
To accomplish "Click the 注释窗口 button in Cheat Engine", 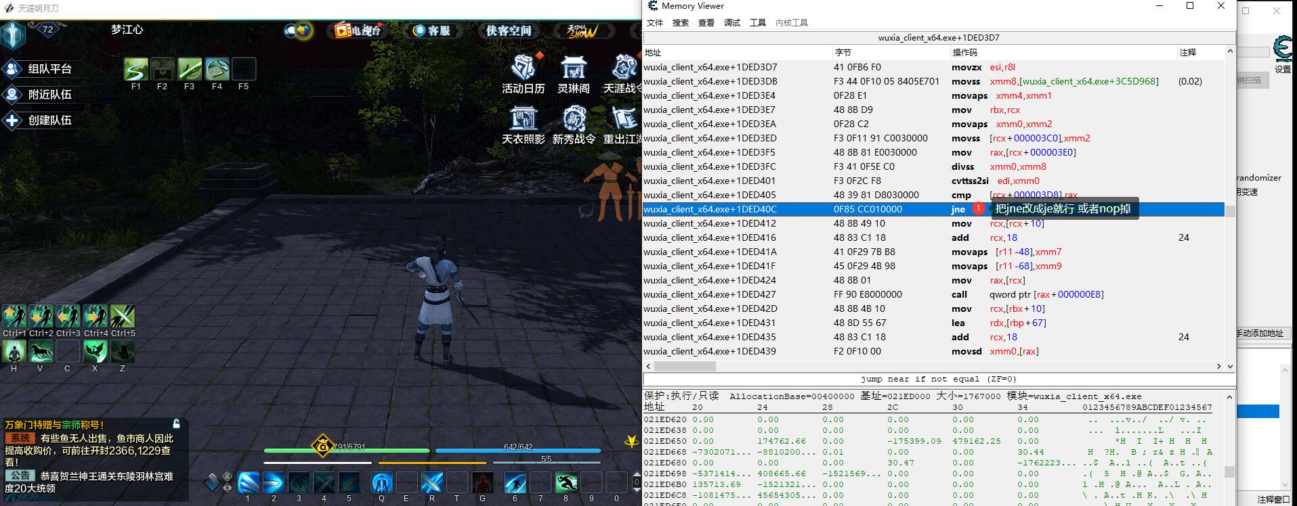I will (x=1273, y=500).
